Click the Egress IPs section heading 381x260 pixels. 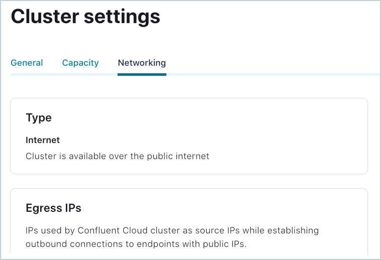click(x=53, y=208)
